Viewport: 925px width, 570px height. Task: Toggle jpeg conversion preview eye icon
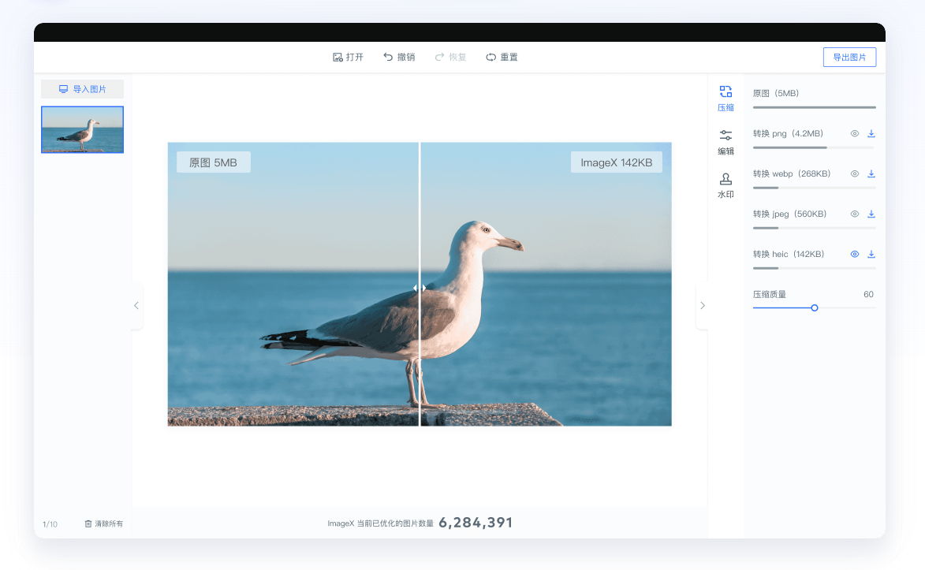click(x=854, y=214)
